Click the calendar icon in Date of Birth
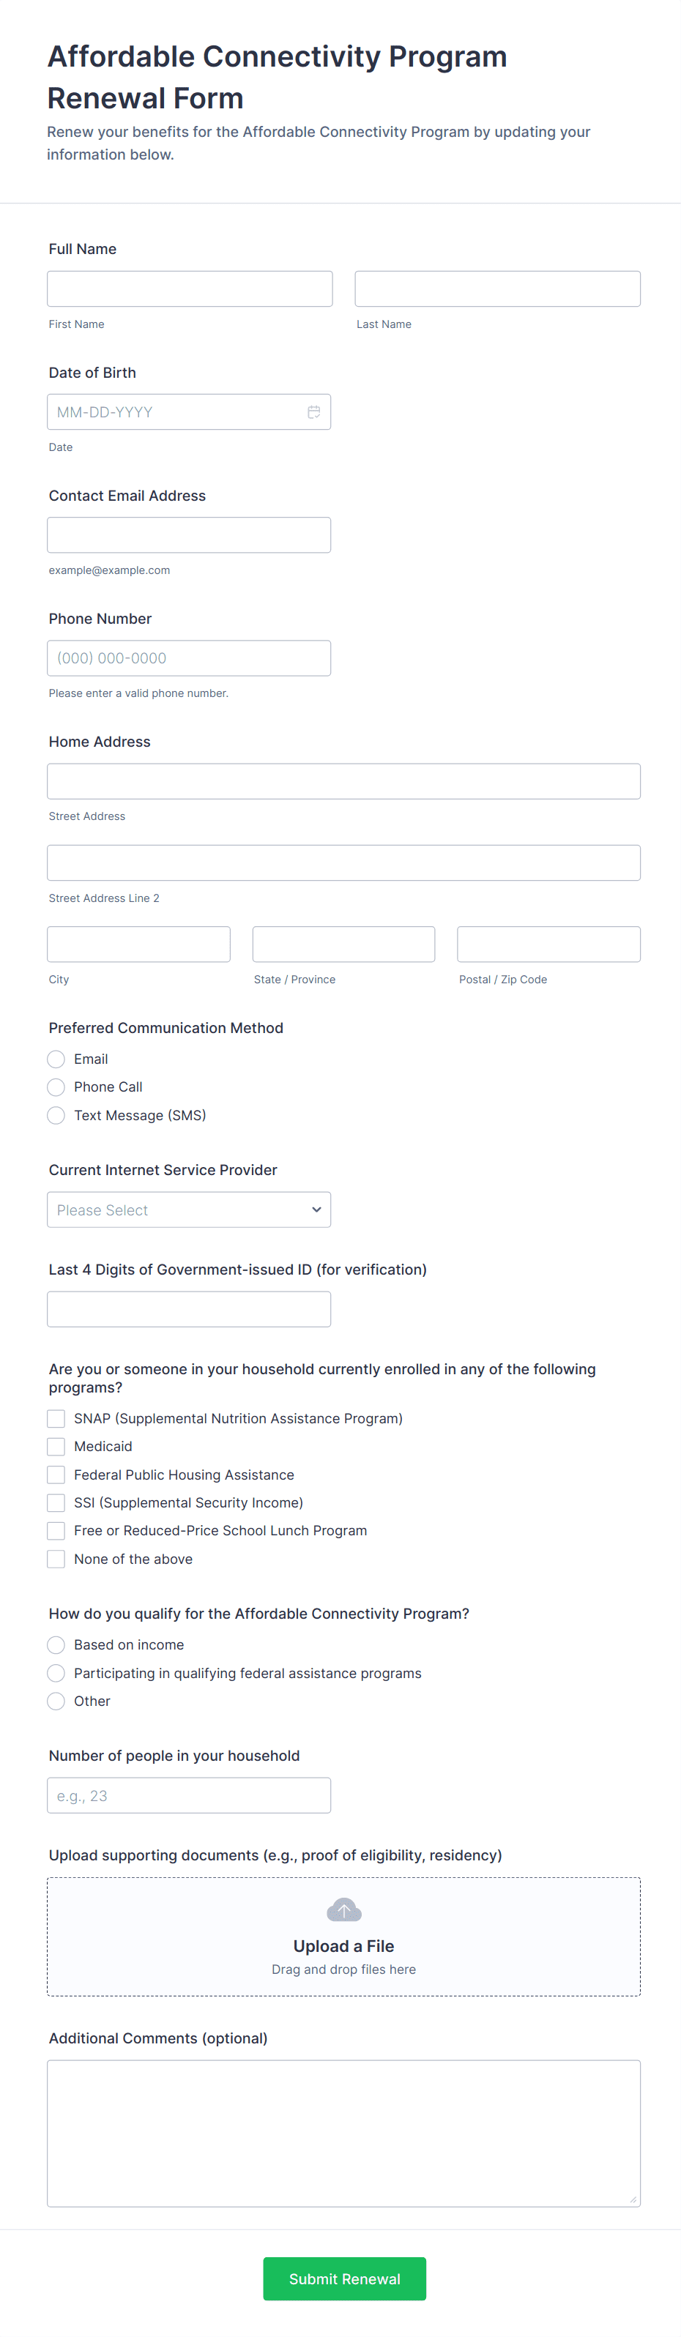This screenshot has height=2337, width=681. (x=313, y=412)
